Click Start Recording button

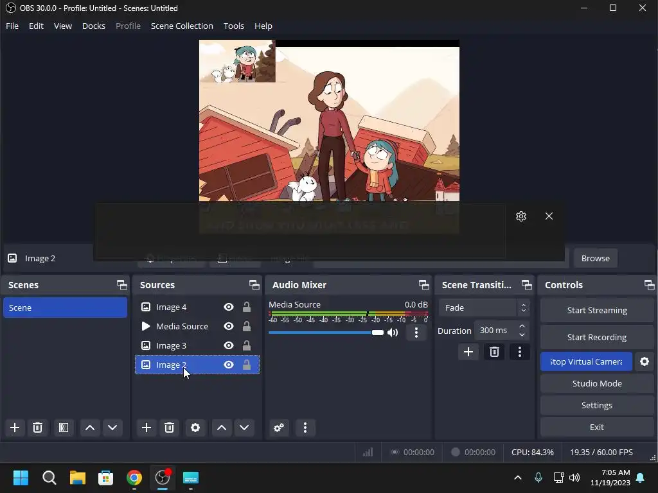pyautogui.click(x=597, y=337)
